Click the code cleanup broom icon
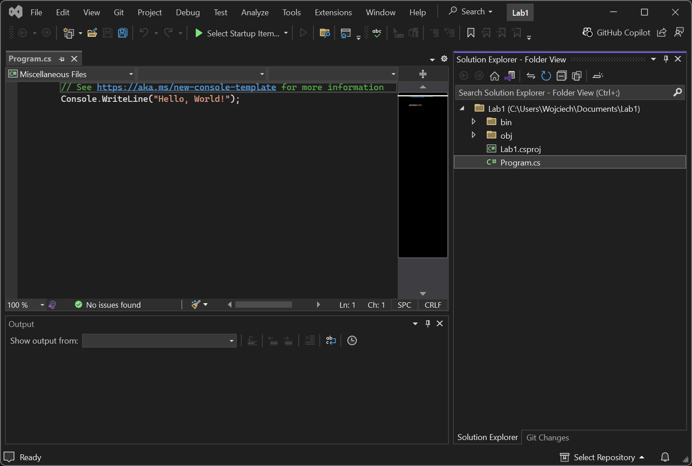Viewport: 692px width, 466px height. click(x=196, y=305)
